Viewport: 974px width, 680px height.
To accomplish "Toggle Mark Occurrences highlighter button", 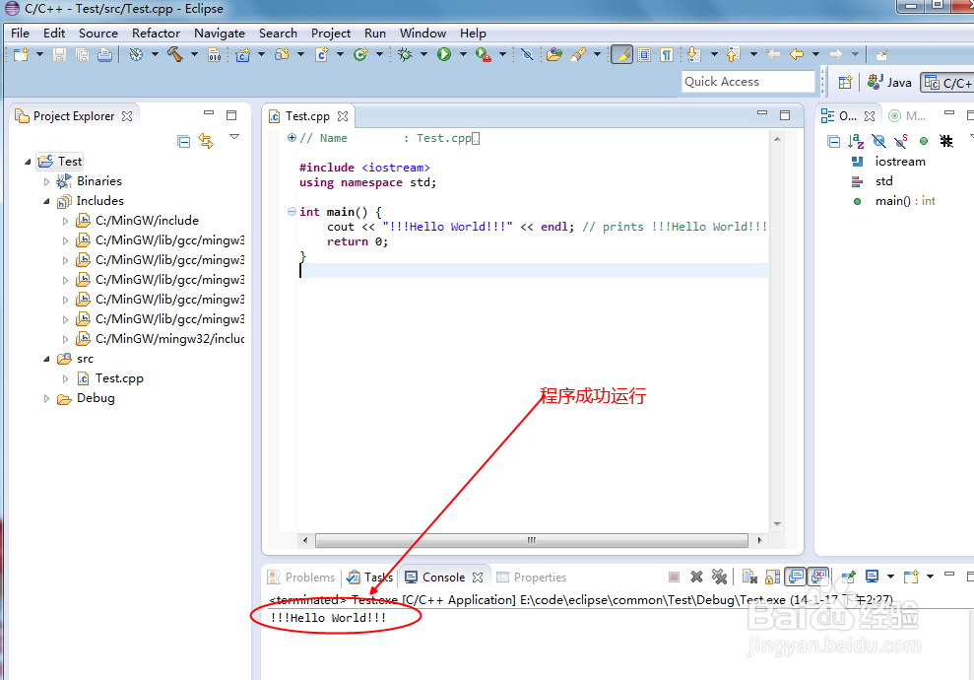I will [621, 55].
